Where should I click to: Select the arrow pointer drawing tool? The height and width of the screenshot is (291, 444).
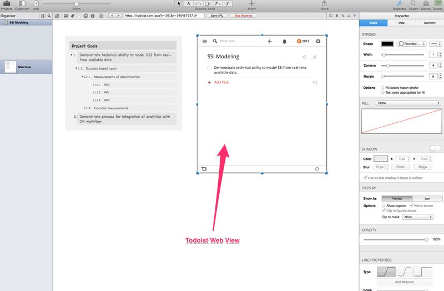click(179, 4)
